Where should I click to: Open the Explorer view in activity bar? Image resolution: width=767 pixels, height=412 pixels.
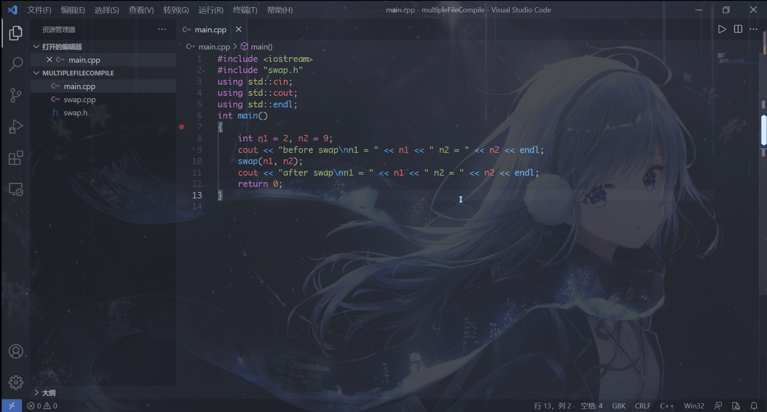(16, 33)
